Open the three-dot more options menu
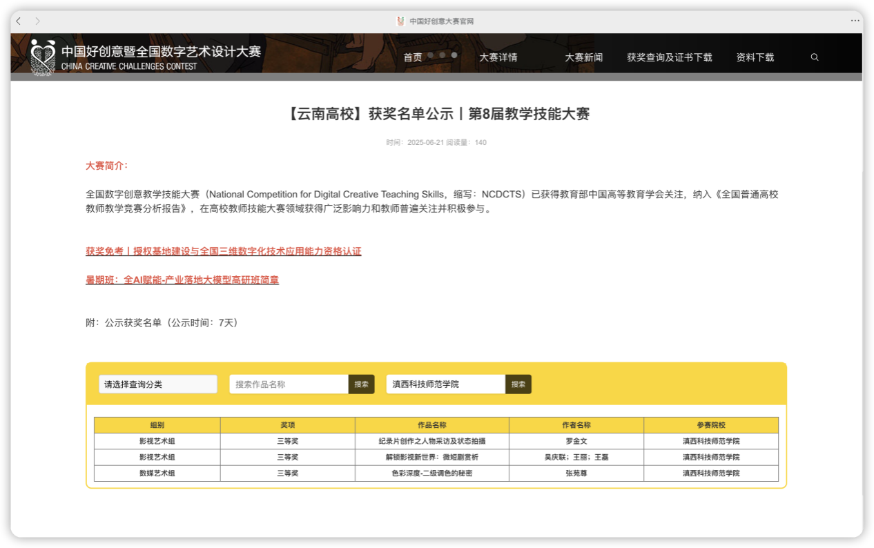Image resolution: width=874 pixels, height=548 pixels. point(855,21)
